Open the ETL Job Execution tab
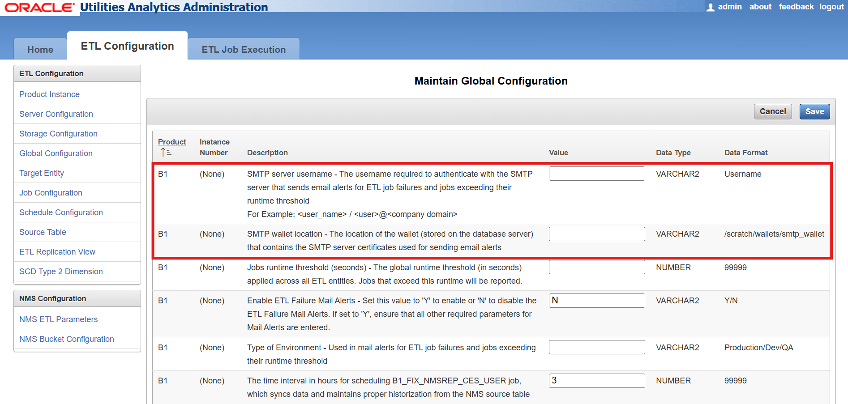The image size is (848, 404). click(243, 49)
